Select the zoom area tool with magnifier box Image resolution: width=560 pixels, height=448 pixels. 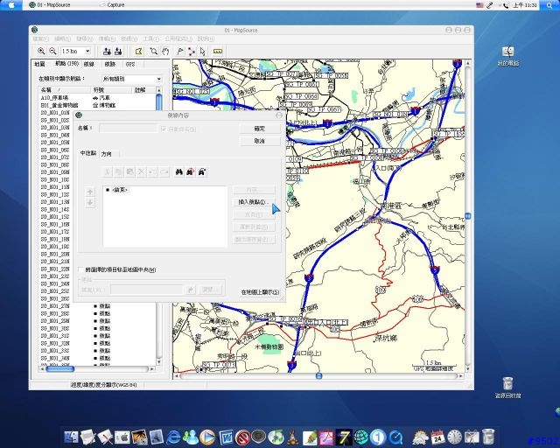coord(154,51)
